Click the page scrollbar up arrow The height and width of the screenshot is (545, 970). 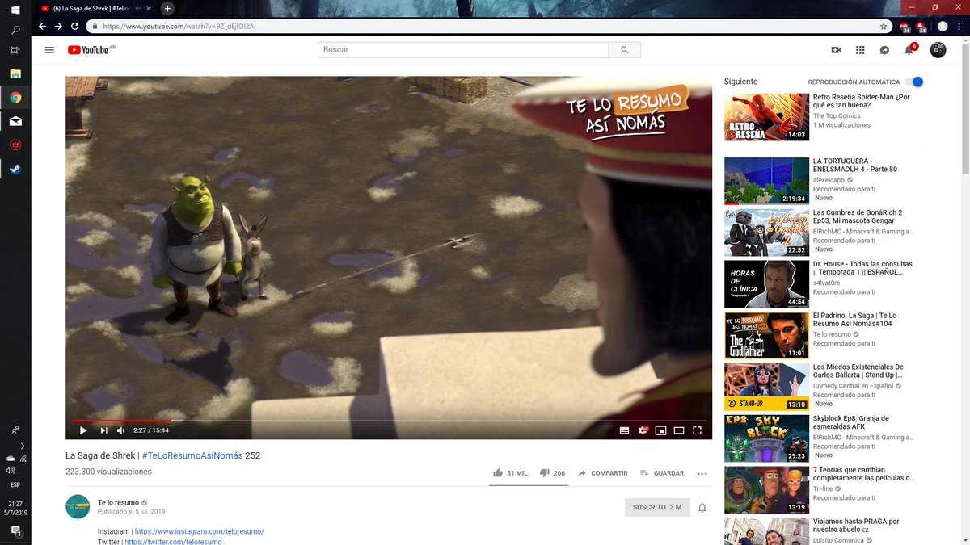(965, 41)
